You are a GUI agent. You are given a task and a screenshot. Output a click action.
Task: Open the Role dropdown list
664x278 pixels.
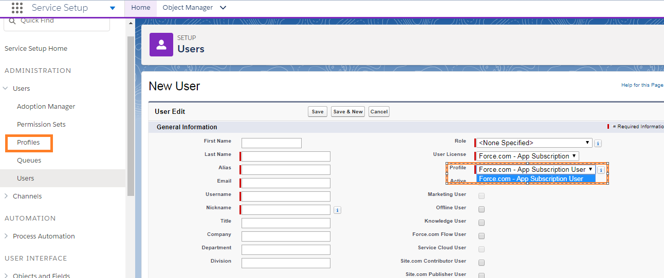coord(533,143)
